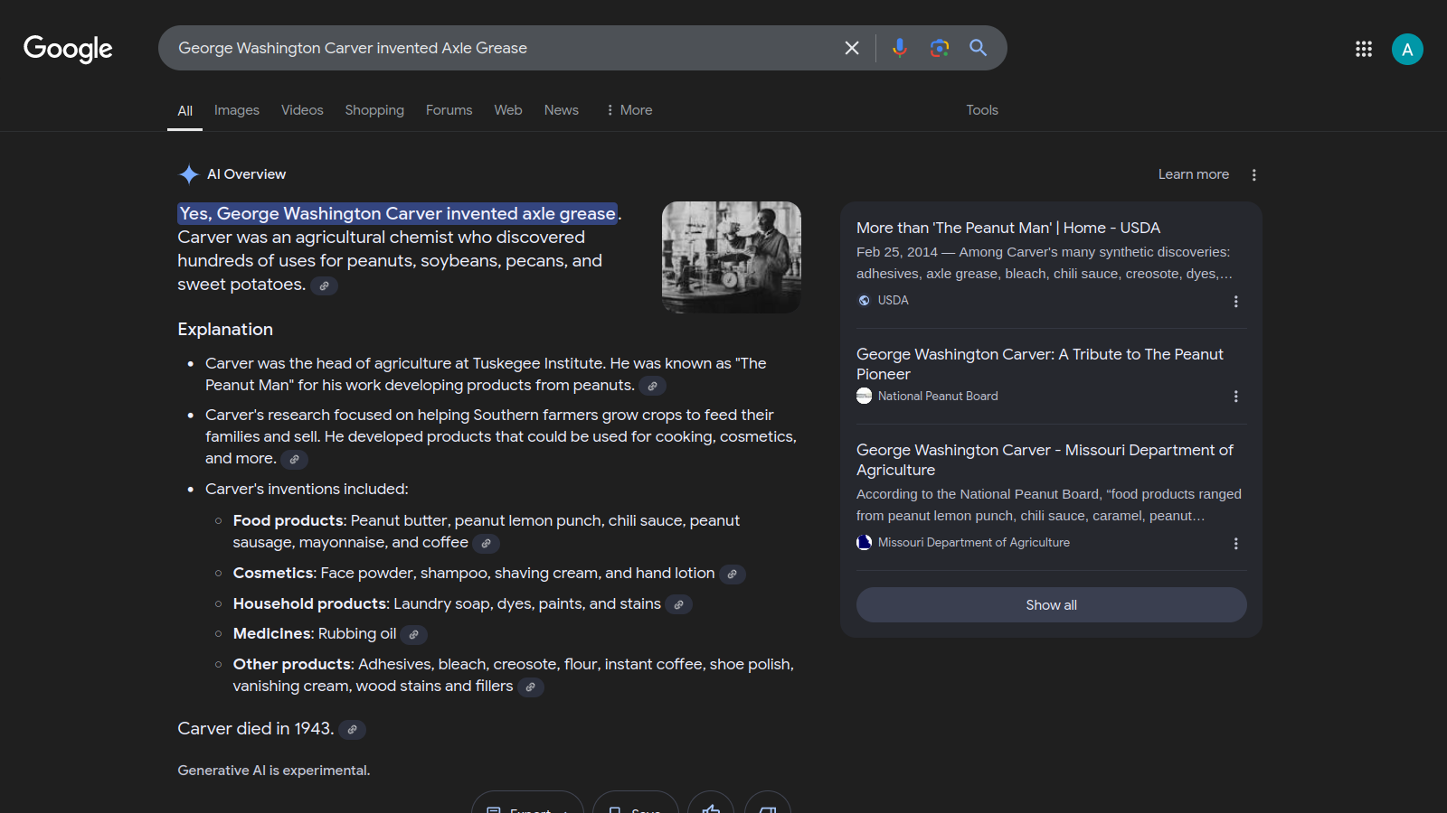The image size is (1447, 813).
Task: Click 'Generative AI is experimental.' notice
Action: [x=274, y=771]
